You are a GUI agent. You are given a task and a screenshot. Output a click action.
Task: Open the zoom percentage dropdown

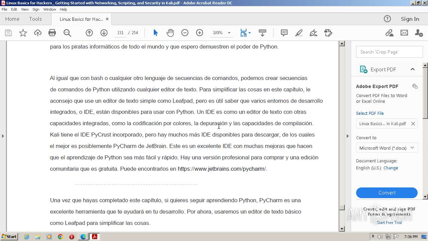(229, 33)
